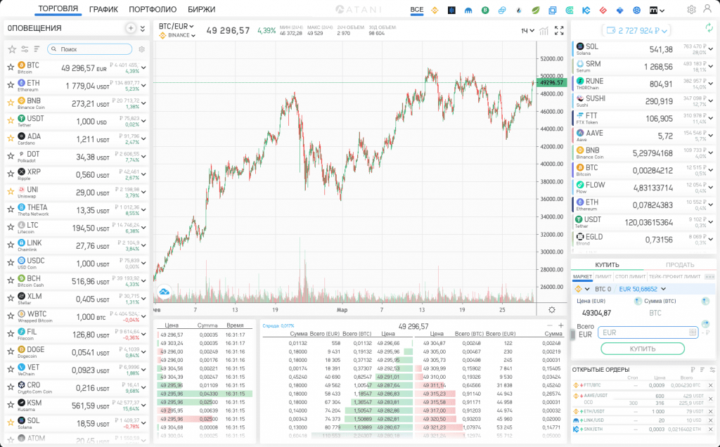Click the Поиск search field

coord(89,49)
